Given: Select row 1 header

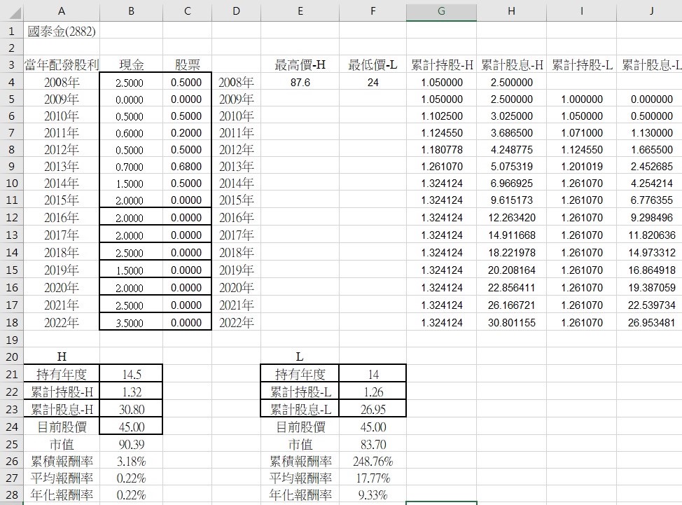Looking at the screenshot, I should (x=12, y=32).
